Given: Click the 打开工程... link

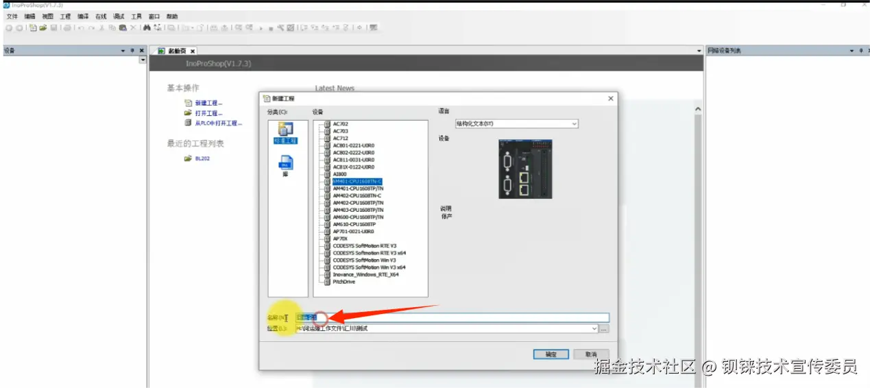Looking at the screenshot, I should tap(208, 113).
